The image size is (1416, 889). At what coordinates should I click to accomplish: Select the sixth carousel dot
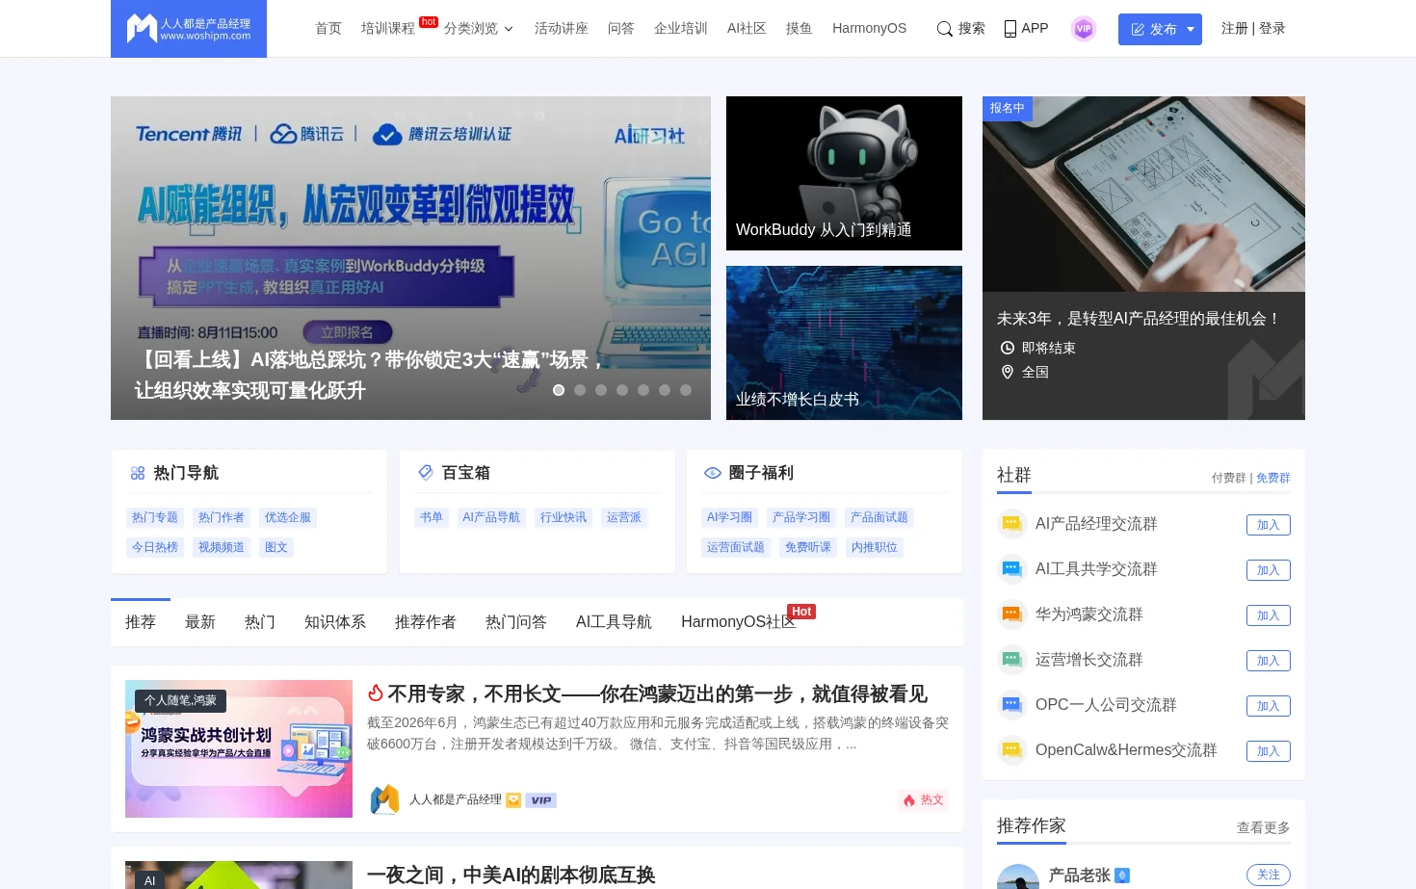tap(665, 390)
